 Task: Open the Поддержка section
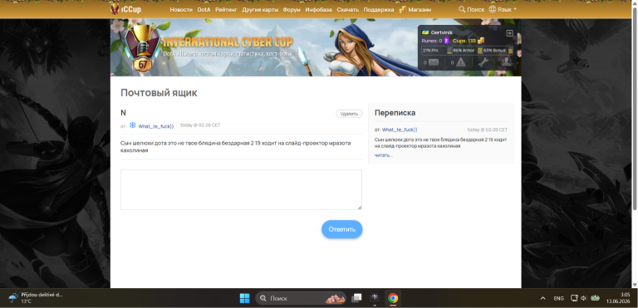(x=379, y=9)
